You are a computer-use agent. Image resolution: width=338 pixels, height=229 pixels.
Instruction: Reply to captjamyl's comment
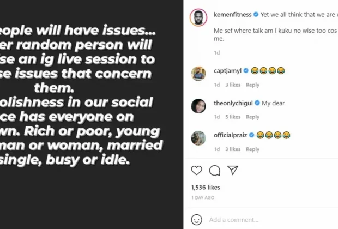point(252,85)
